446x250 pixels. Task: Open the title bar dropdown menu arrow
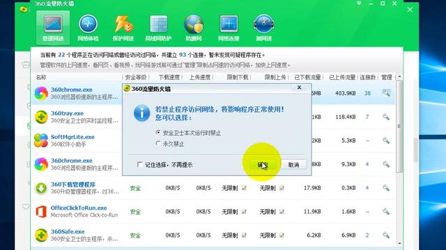[x=359, y=3]
